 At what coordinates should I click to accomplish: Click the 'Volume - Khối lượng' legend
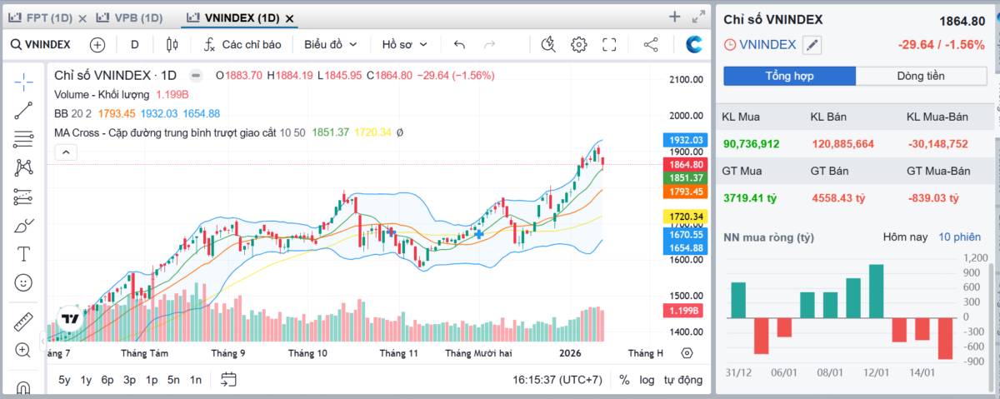(x=102, y=94)
